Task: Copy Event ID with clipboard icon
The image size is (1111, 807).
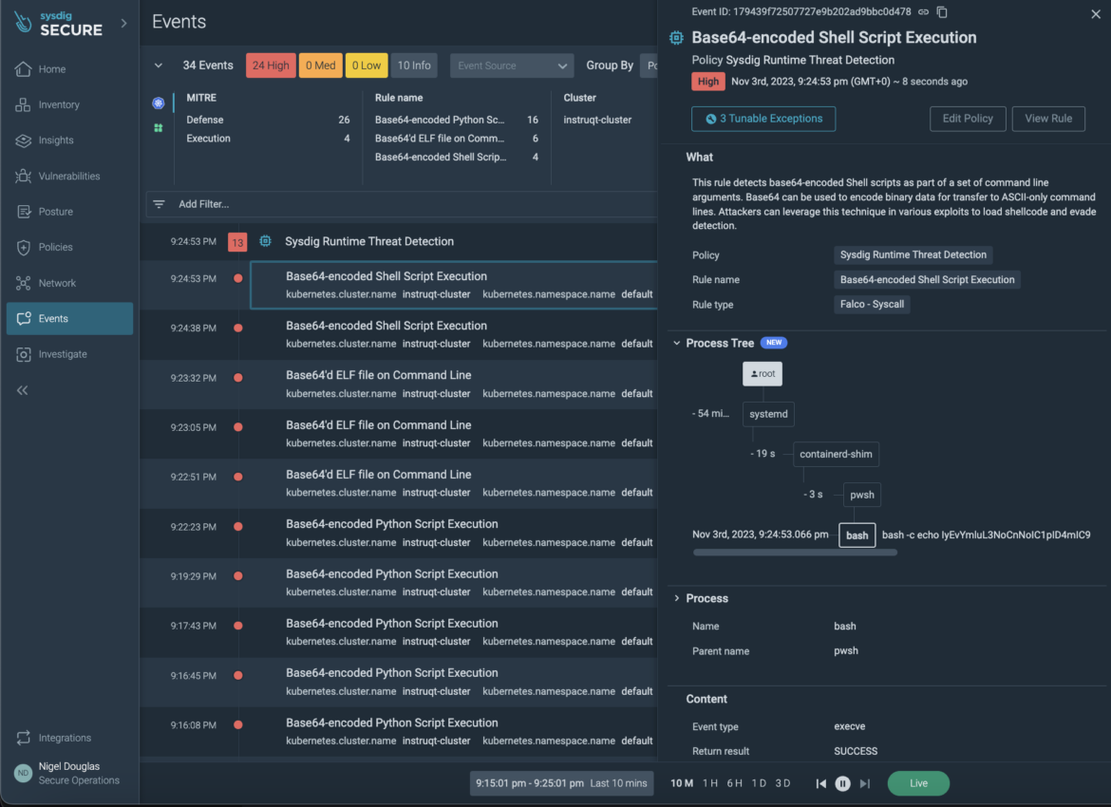Action: (942, 12)
